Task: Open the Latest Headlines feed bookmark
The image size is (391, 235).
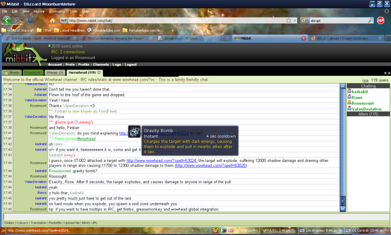Action: (69, 30)
